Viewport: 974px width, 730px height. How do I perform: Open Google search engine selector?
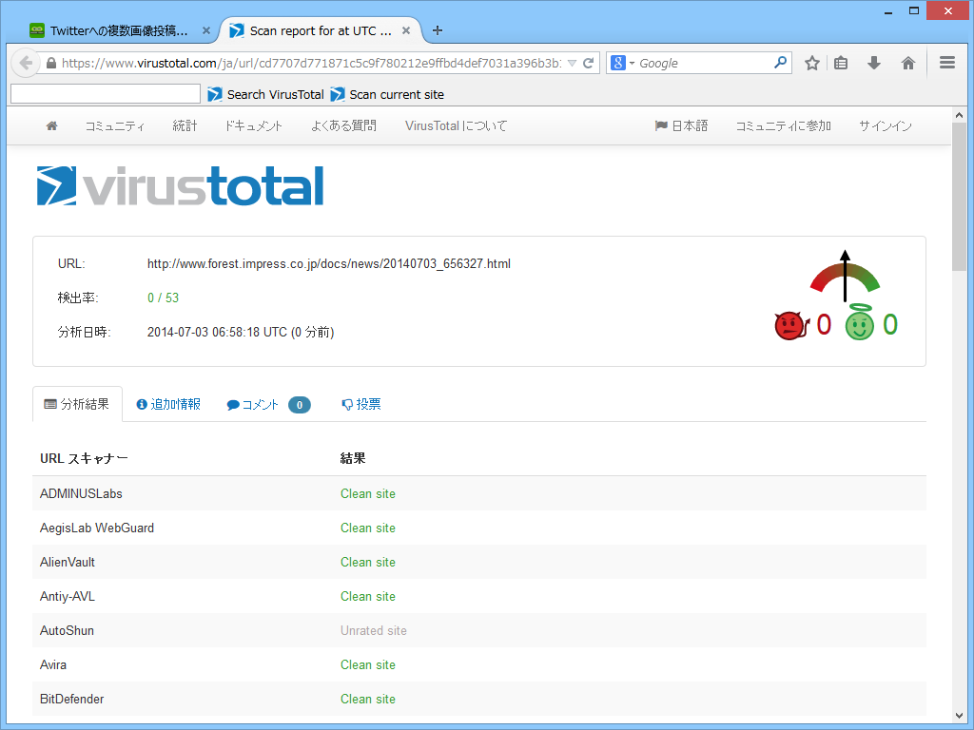[x=622, y=63]
